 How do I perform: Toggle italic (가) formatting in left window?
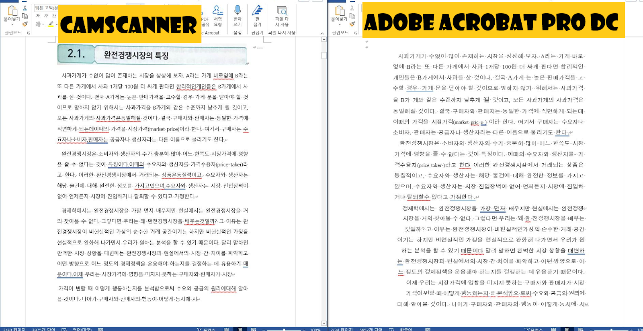[x=46, y=16]
